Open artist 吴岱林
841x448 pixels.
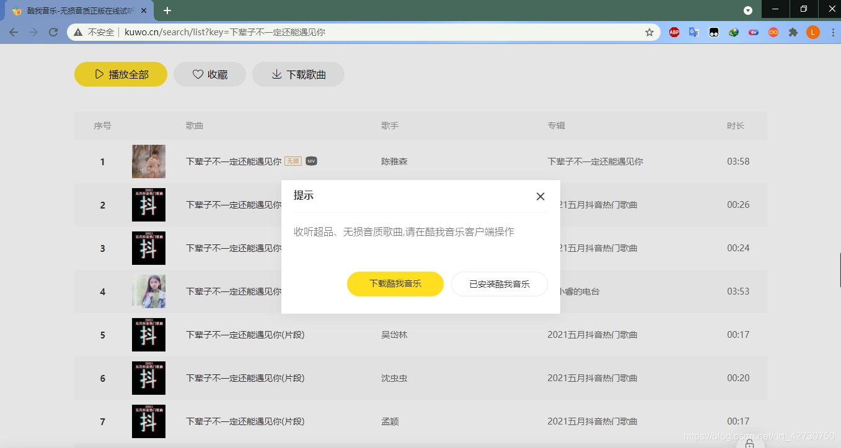pos(394,335)
